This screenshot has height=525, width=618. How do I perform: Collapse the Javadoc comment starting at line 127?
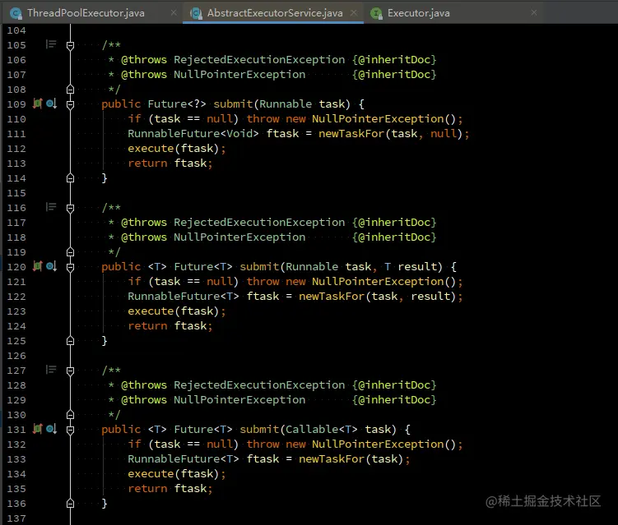point(70,371)
